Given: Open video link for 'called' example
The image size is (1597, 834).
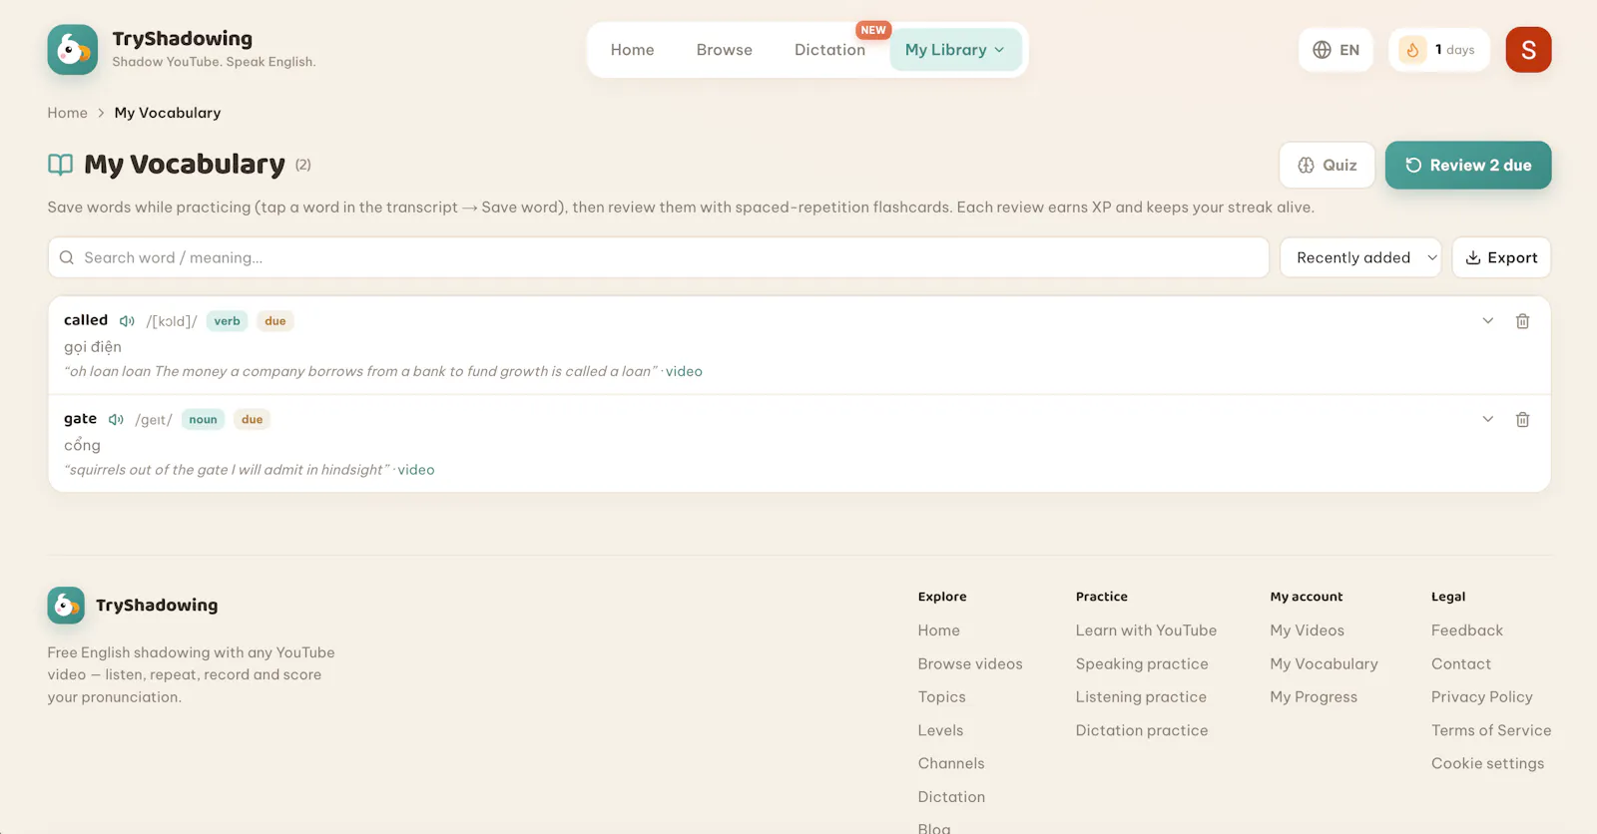Looking at the screenshot, I should 684,371.
